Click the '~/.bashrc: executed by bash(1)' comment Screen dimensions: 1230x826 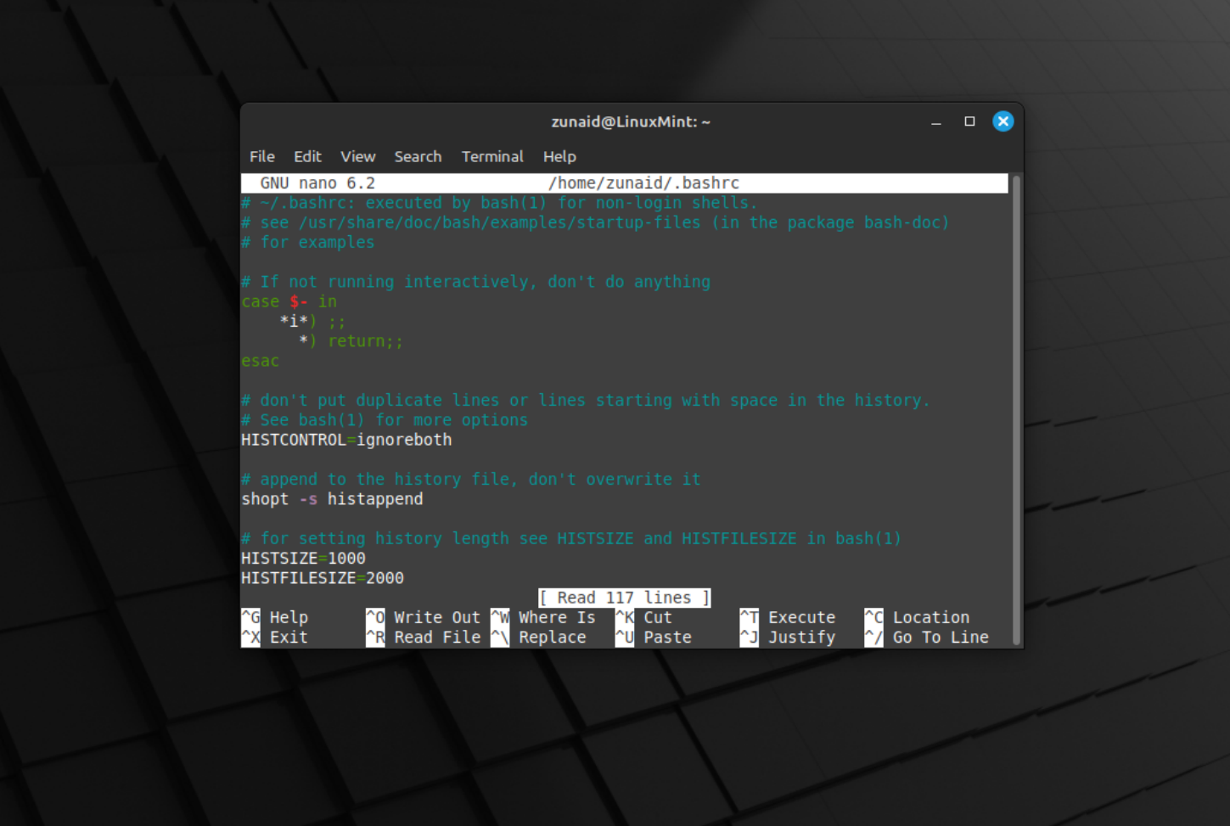point(499,203)
